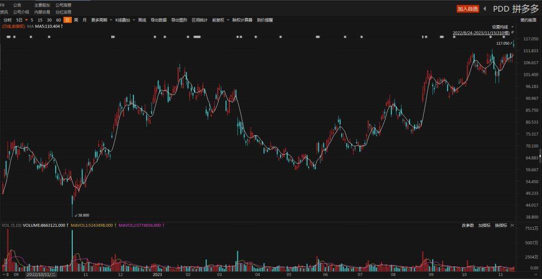Expand the 更多周期 dropdown
The width and height of the screenshot is (542, 279).
click(101, 20)
